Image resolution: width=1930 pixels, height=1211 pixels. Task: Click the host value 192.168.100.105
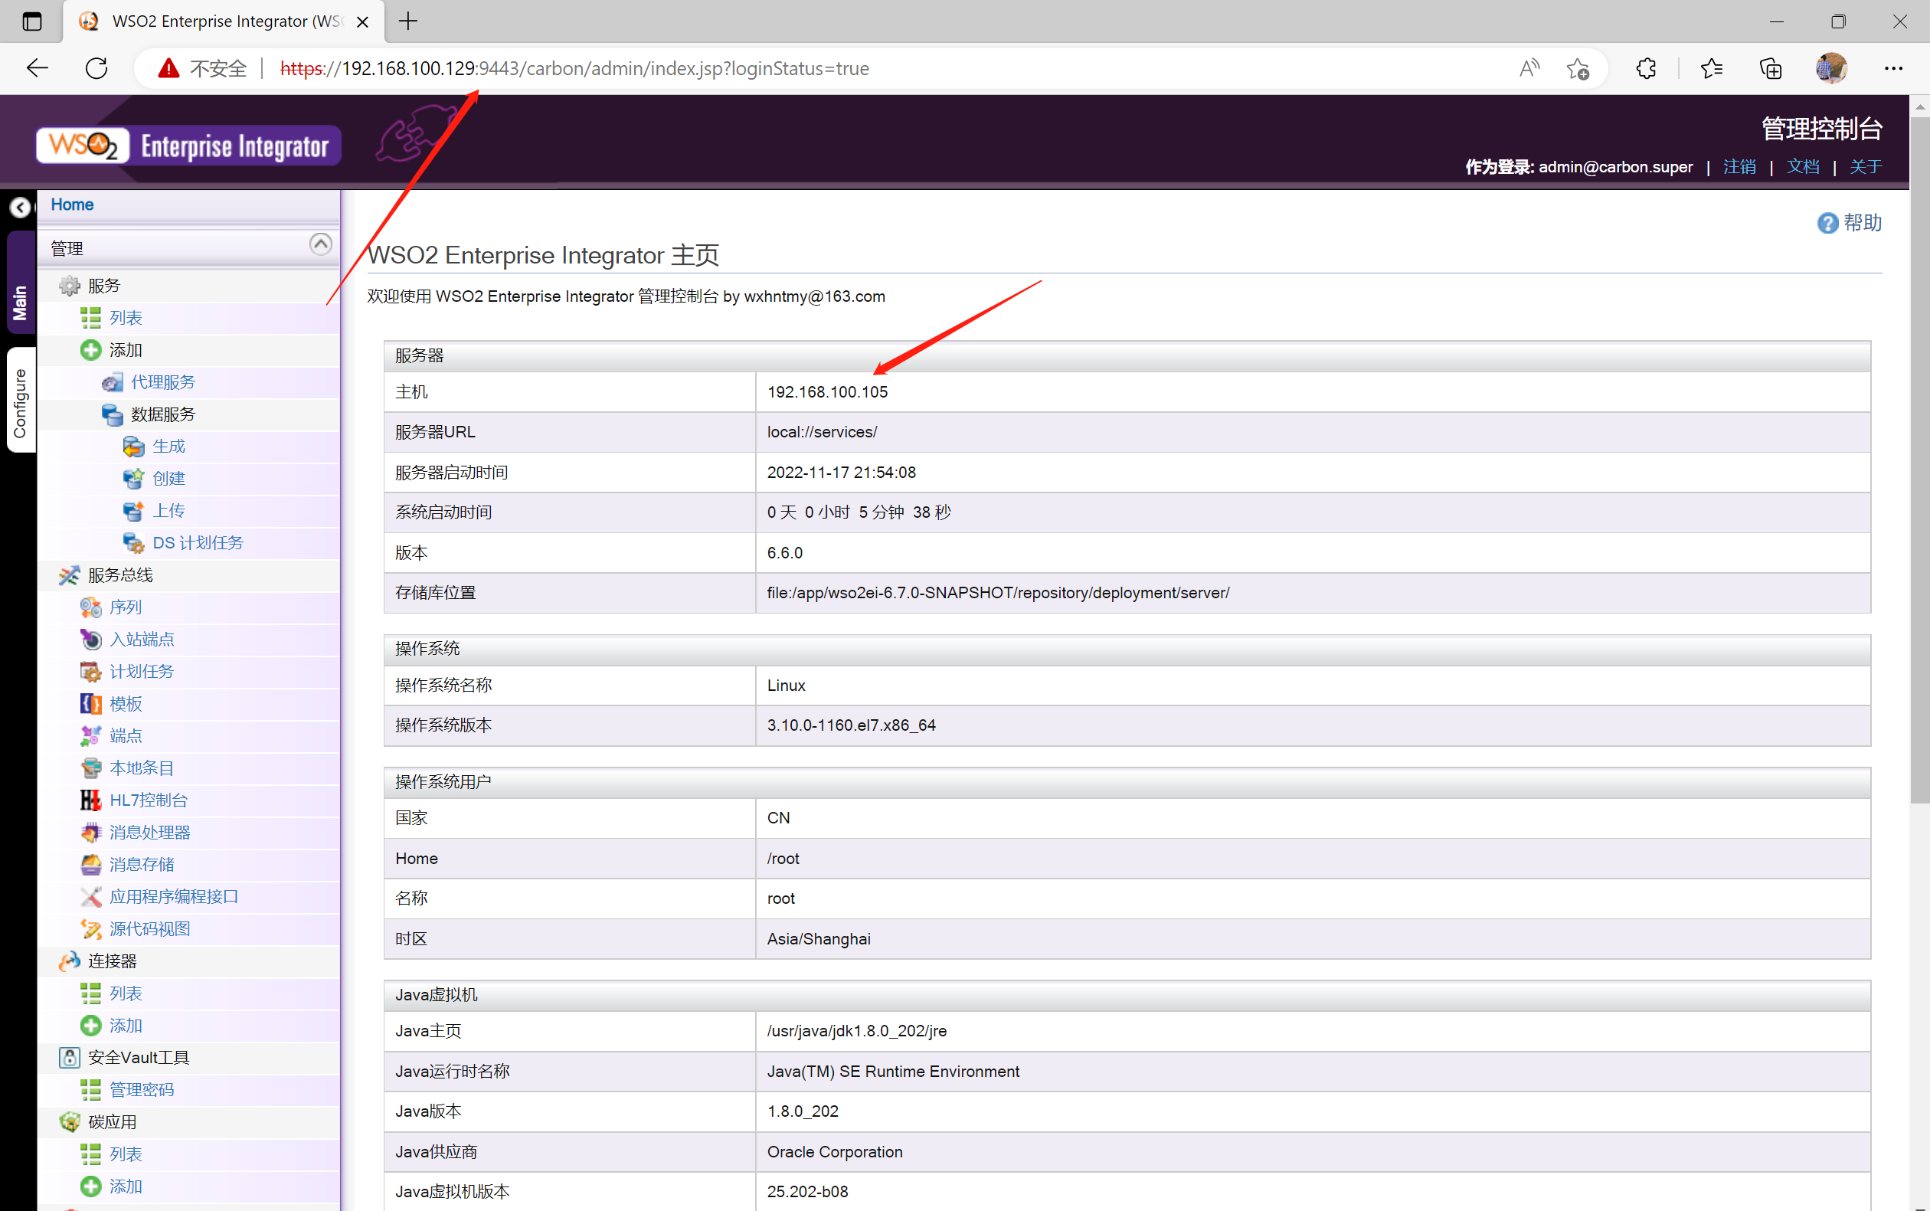(x=827, y=392)
